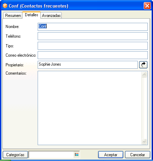The height and width of the screenshot is (161, 153).
Task: Switch to the Resumen tab
Action: click(13, 16)
